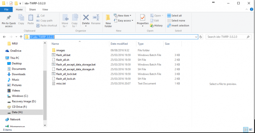
Task: Select flash_all_except_data_storage.sh file
Action: click(75, 69)
